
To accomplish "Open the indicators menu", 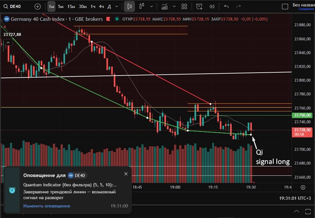I will 164,6.
